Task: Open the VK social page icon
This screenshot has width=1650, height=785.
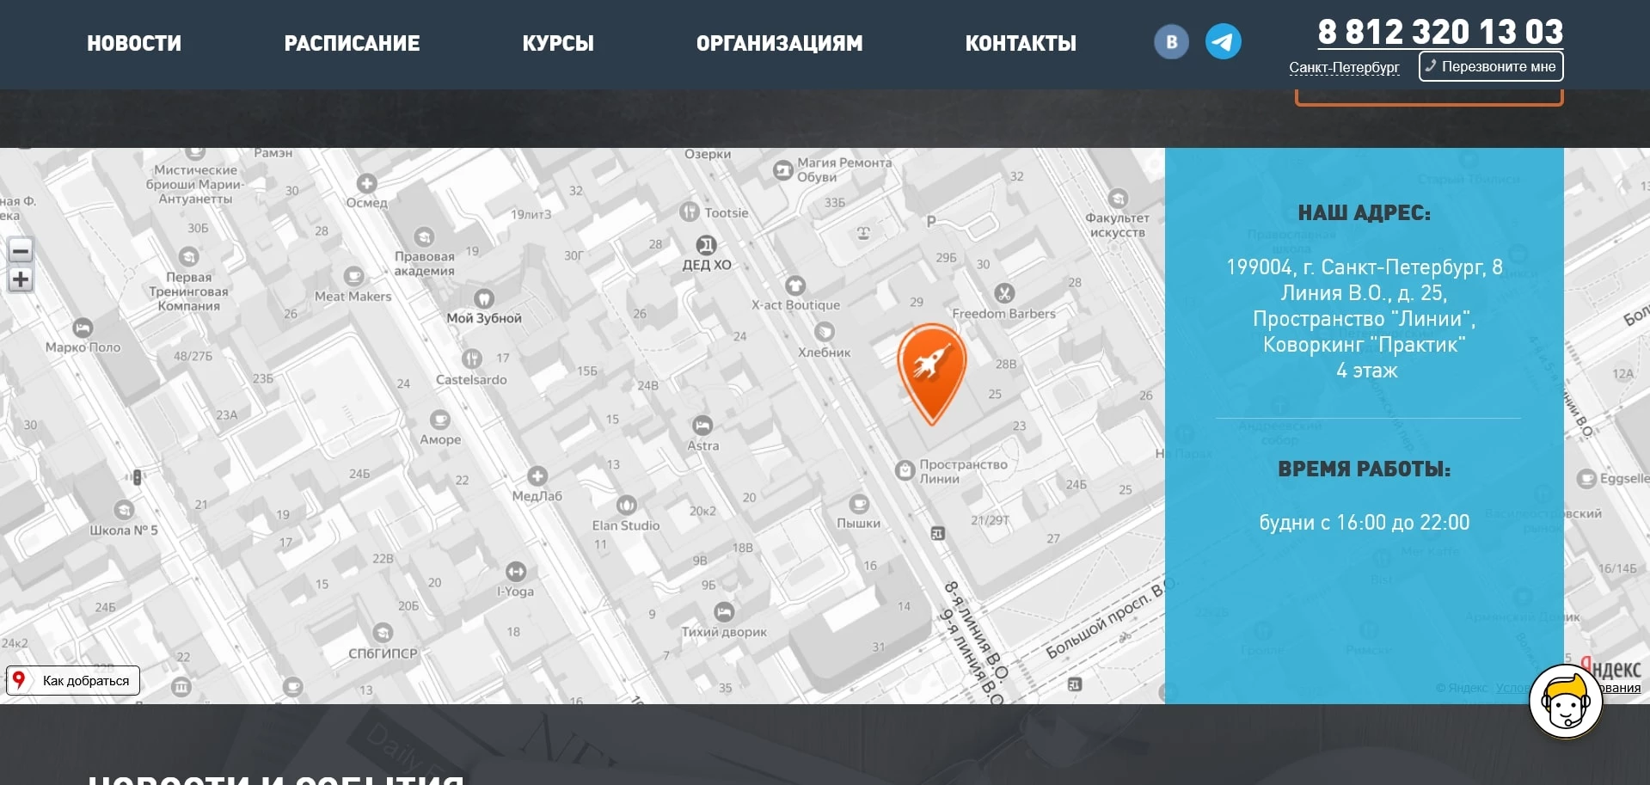Action: [1171, 42]
